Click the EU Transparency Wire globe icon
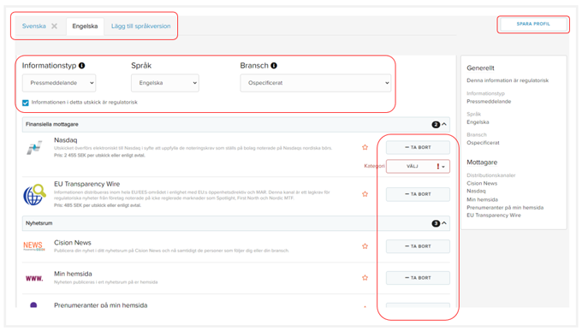This screenshot has width=582, height=331. tap(34, 194)
